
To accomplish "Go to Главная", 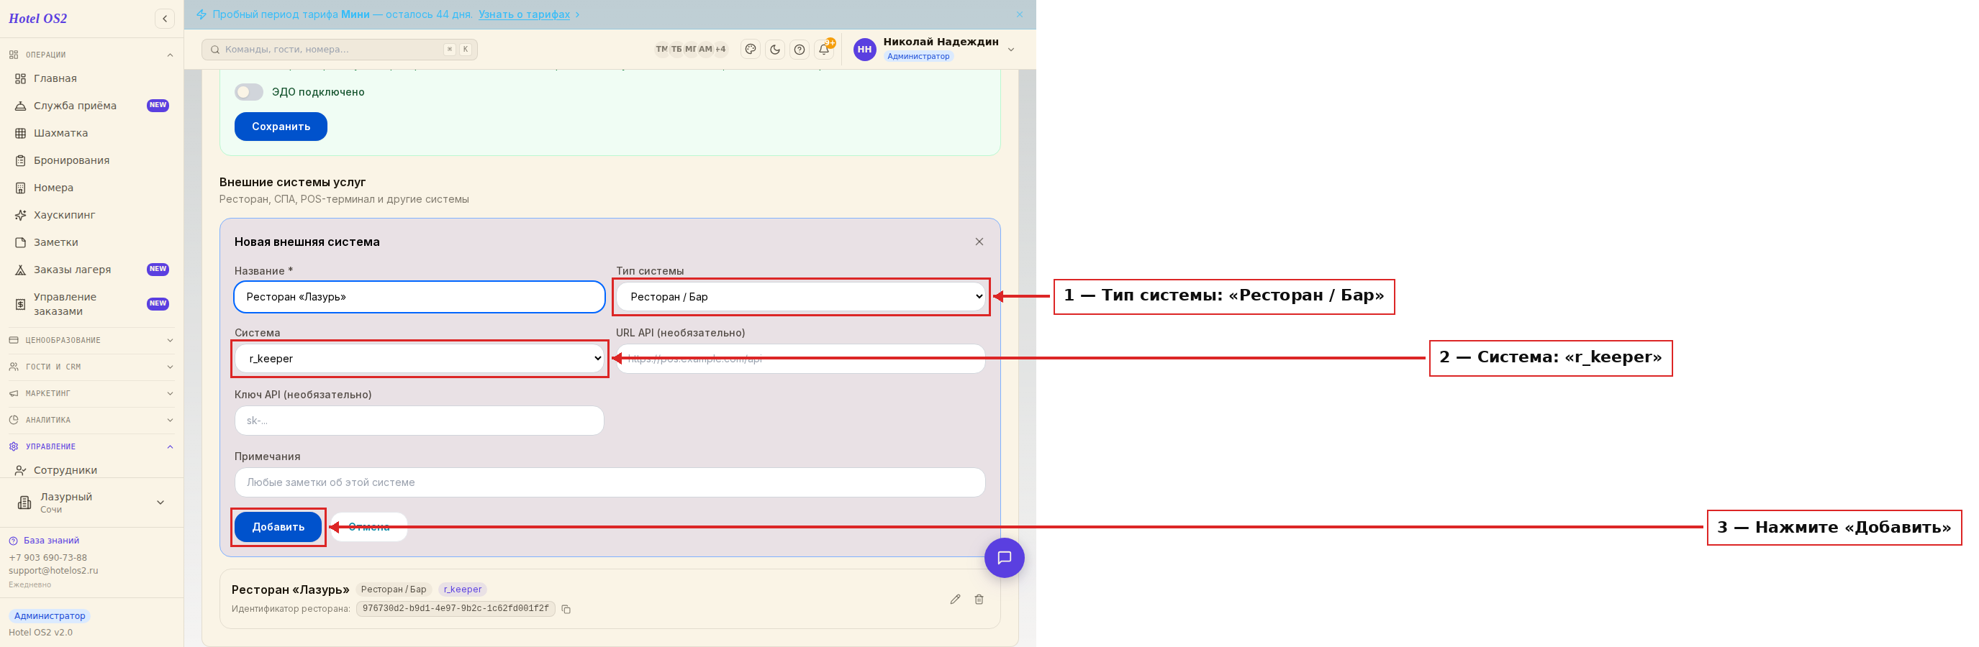I will click(x=91, y=78).
